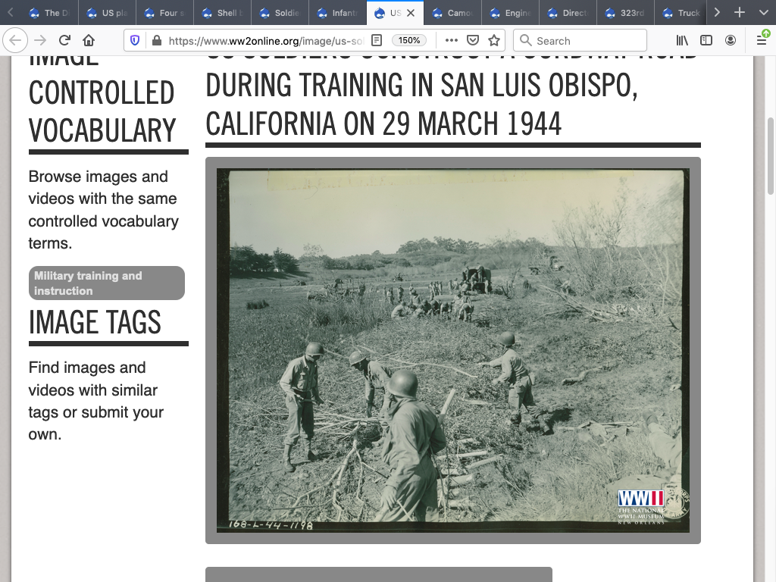Bookmark this page with the star
Screen dimensions: 776x582
click(494, 41)
